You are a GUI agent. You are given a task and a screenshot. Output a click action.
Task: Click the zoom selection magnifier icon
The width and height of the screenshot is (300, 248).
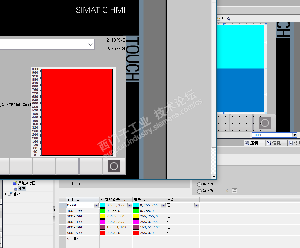pyautogui.click(x=228, y=18)
